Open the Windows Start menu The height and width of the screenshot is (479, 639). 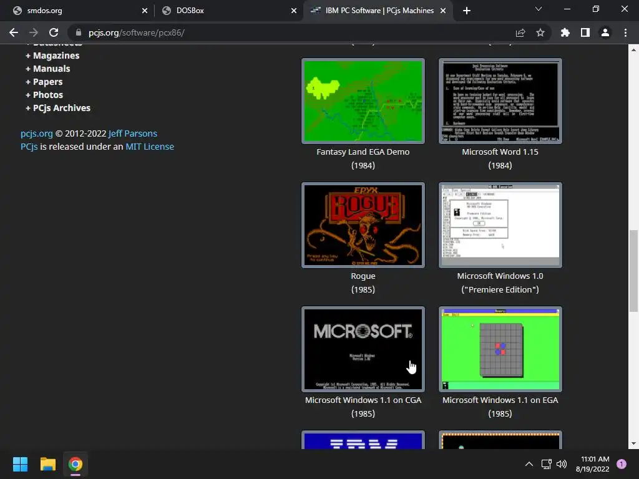point(20,464)
